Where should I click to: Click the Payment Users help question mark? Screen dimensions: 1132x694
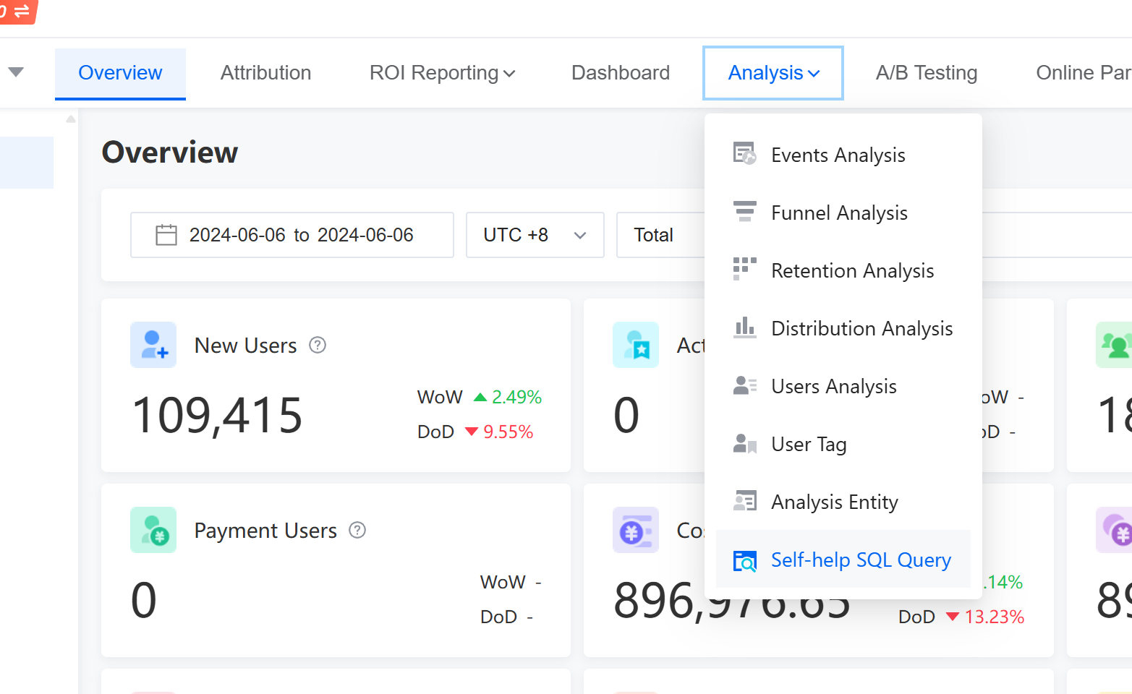click(357, 531)
